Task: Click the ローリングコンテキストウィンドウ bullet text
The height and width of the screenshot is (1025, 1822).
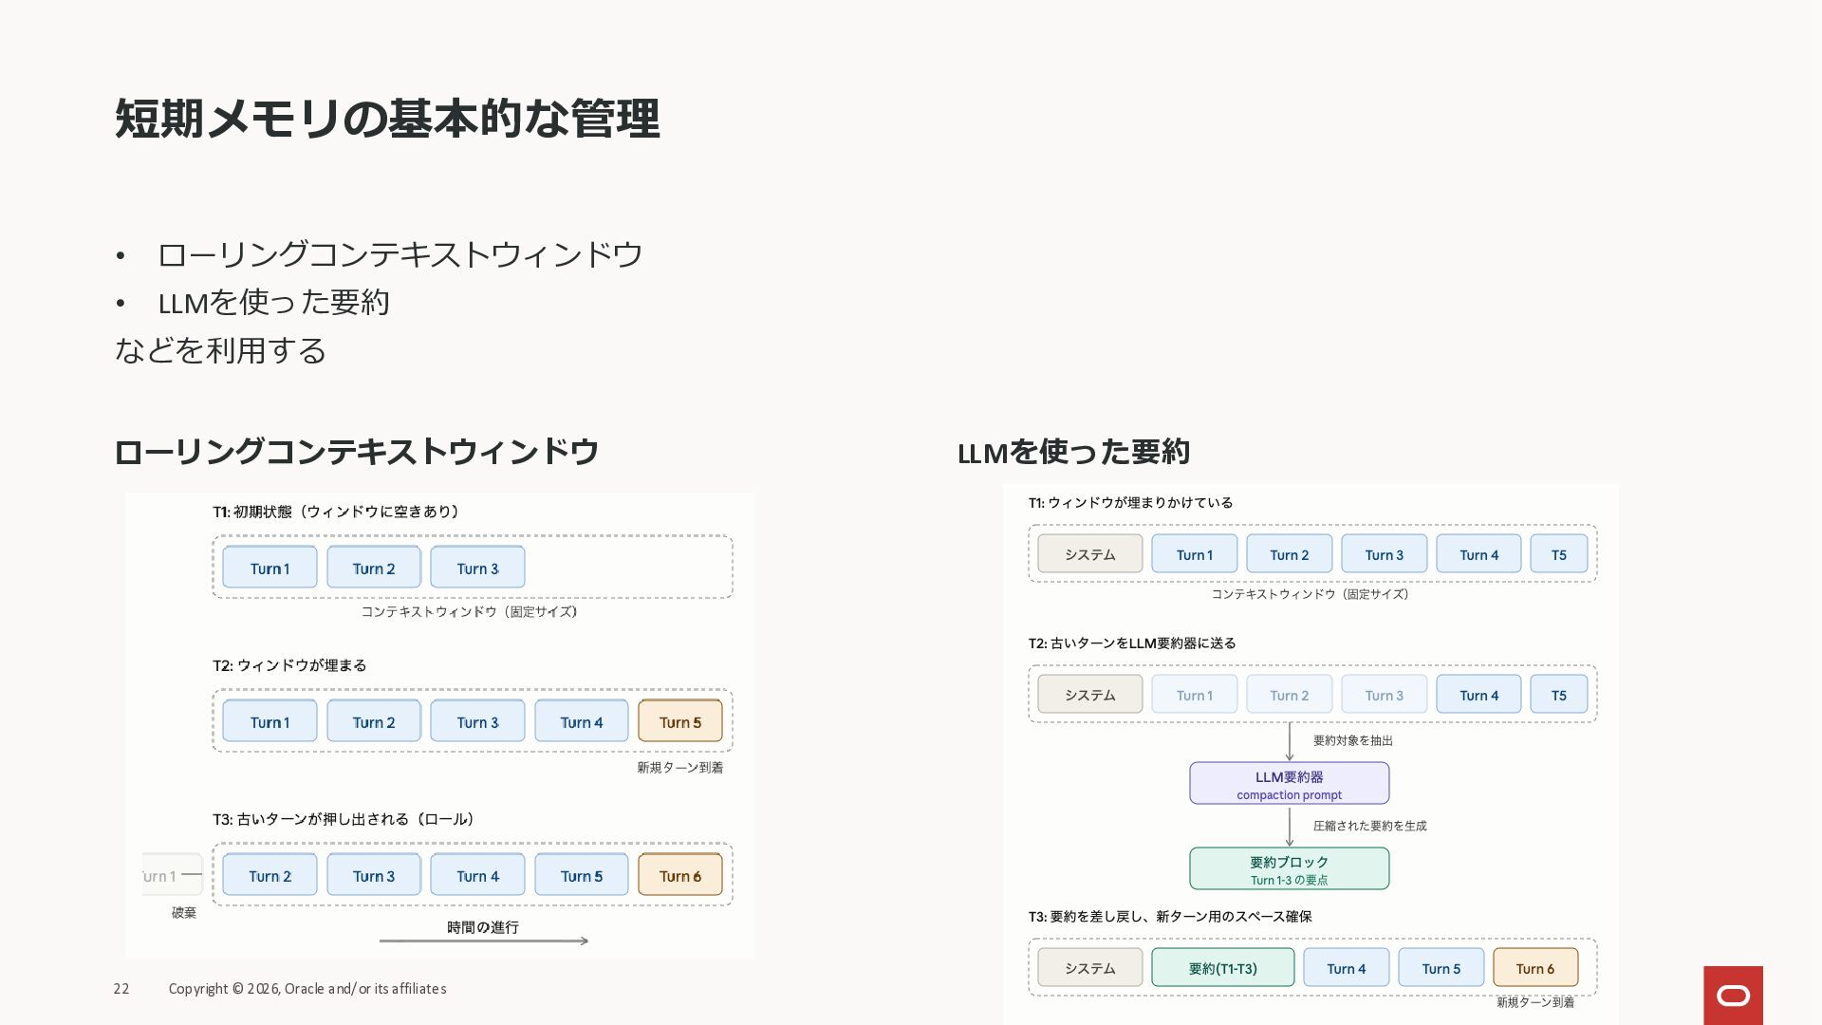Action: (x=400, y=254)
